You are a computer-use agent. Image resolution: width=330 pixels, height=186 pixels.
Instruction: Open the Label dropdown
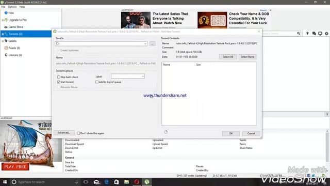tap(143, 76)
